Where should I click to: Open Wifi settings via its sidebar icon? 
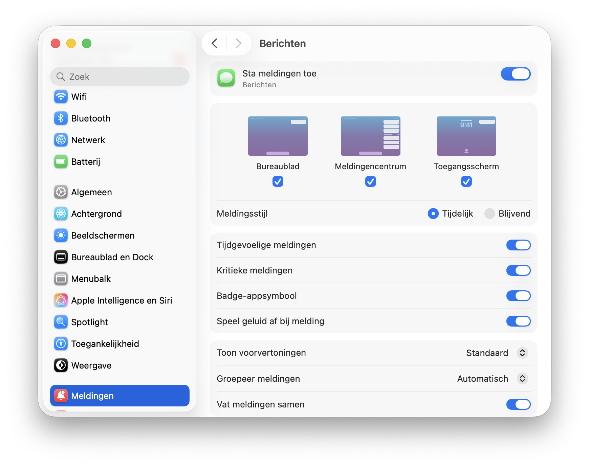61,97
